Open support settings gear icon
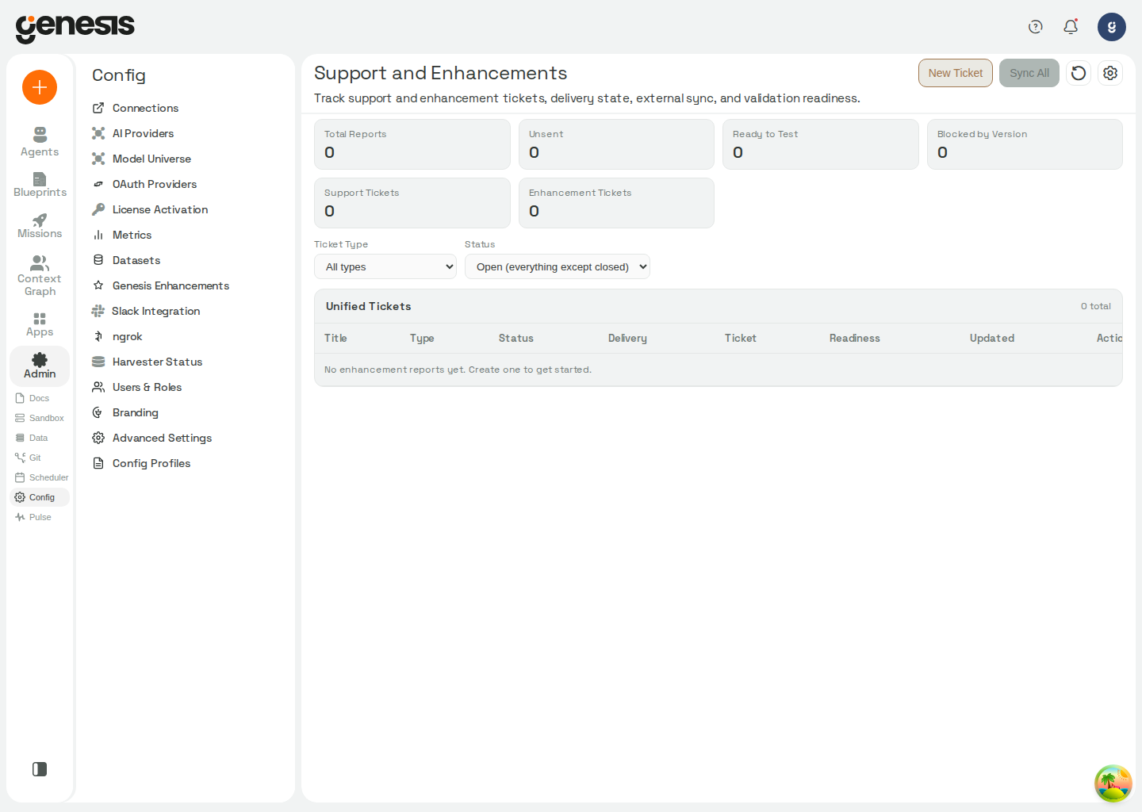 click(1110, 73)
